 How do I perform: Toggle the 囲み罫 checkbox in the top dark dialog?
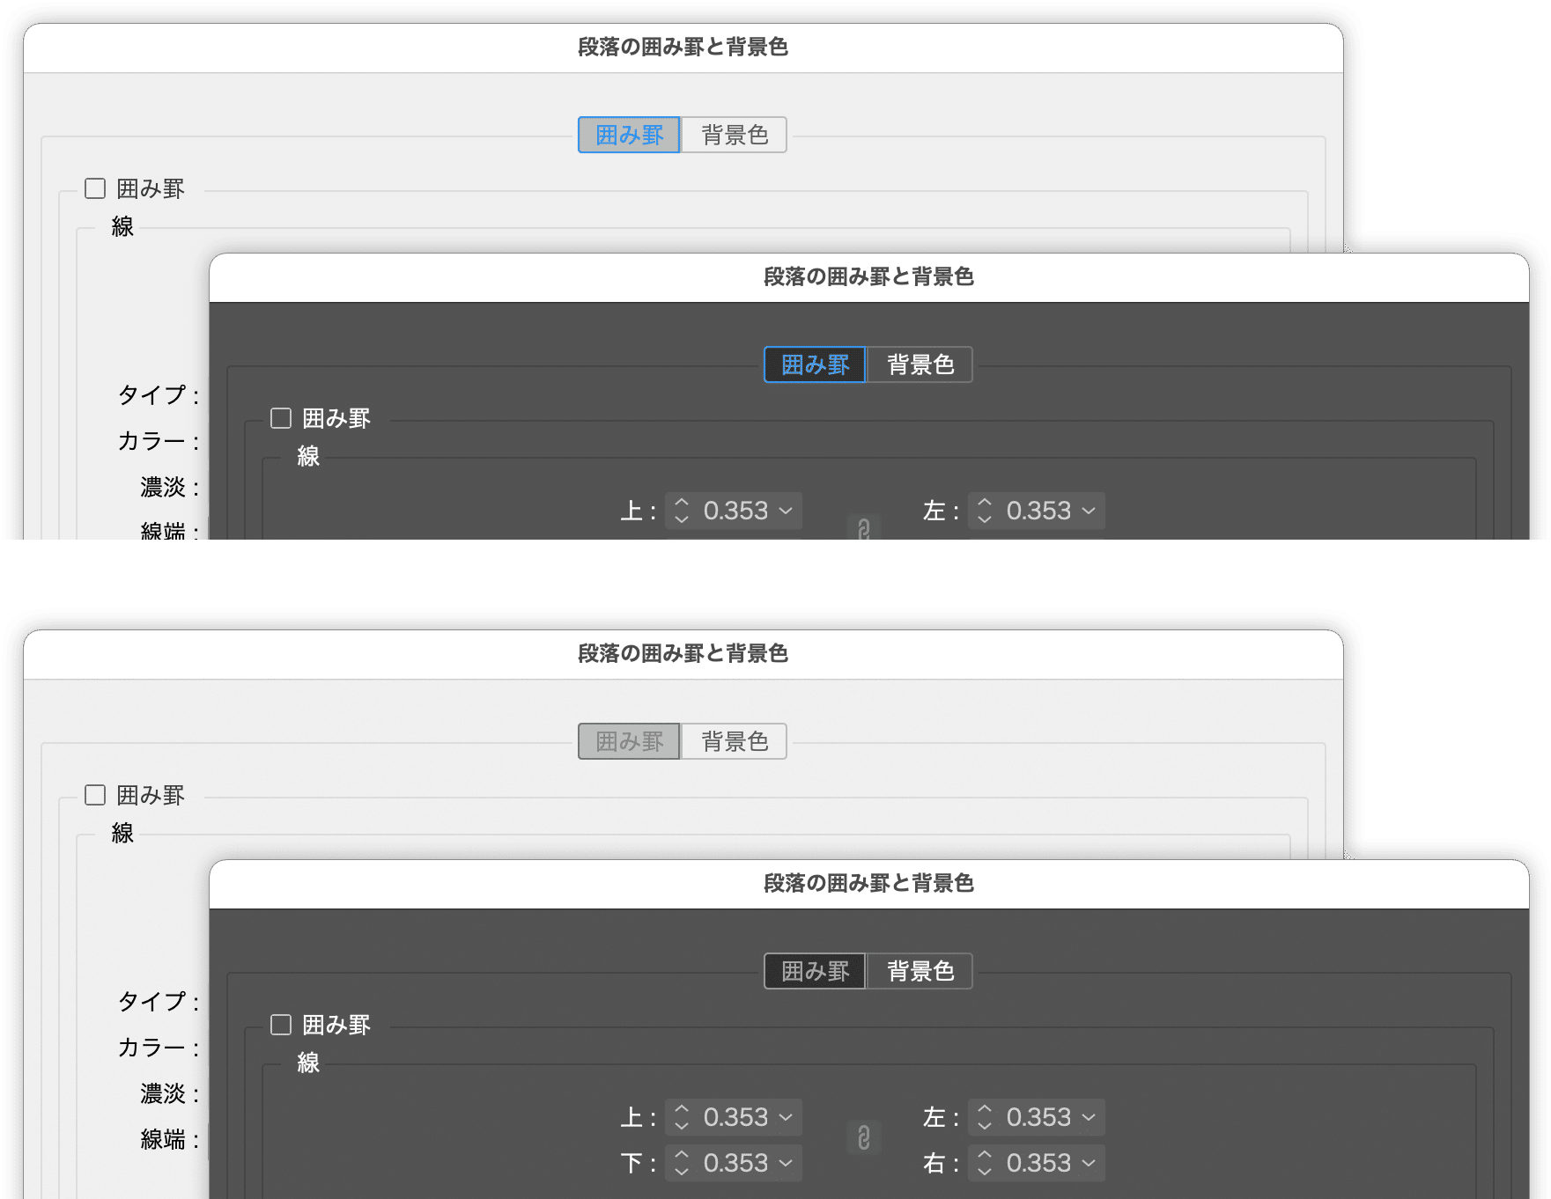(281, 418)
